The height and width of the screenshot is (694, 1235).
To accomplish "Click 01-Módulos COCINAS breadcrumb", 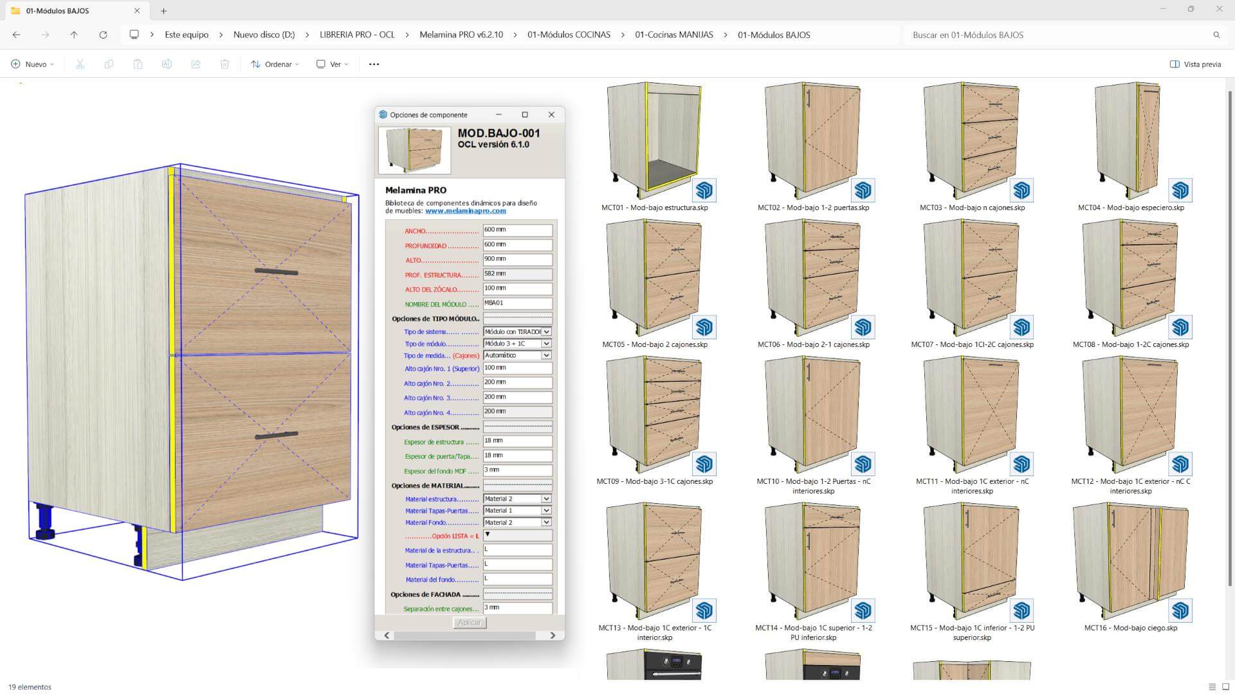I will click(x=569, y=35).
